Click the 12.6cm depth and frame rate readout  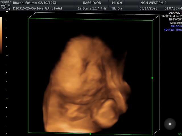(x=90, y=8)
